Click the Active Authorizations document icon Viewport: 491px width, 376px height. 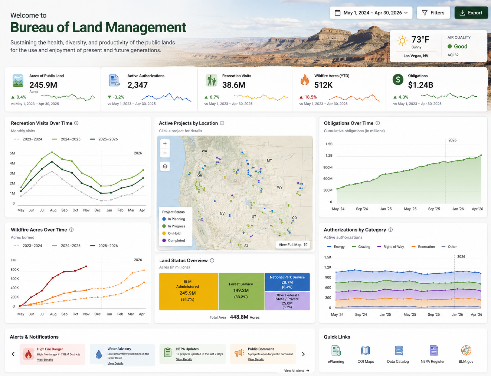click(x=114, y=80)
